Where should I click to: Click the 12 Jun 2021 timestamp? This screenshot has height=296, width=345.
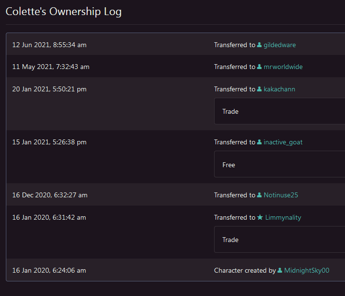(x=49, y=45)
